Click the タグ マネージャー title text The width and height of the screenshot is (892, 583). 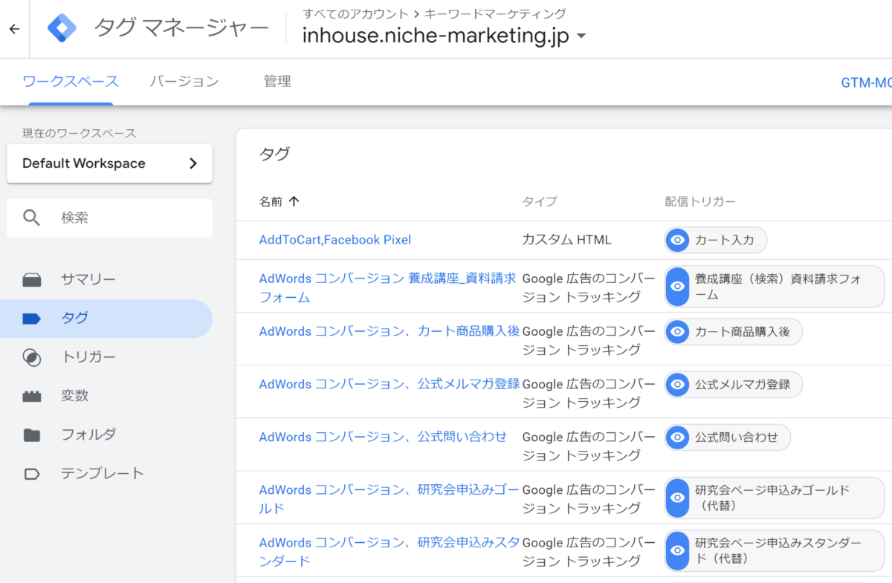(181, 29)
